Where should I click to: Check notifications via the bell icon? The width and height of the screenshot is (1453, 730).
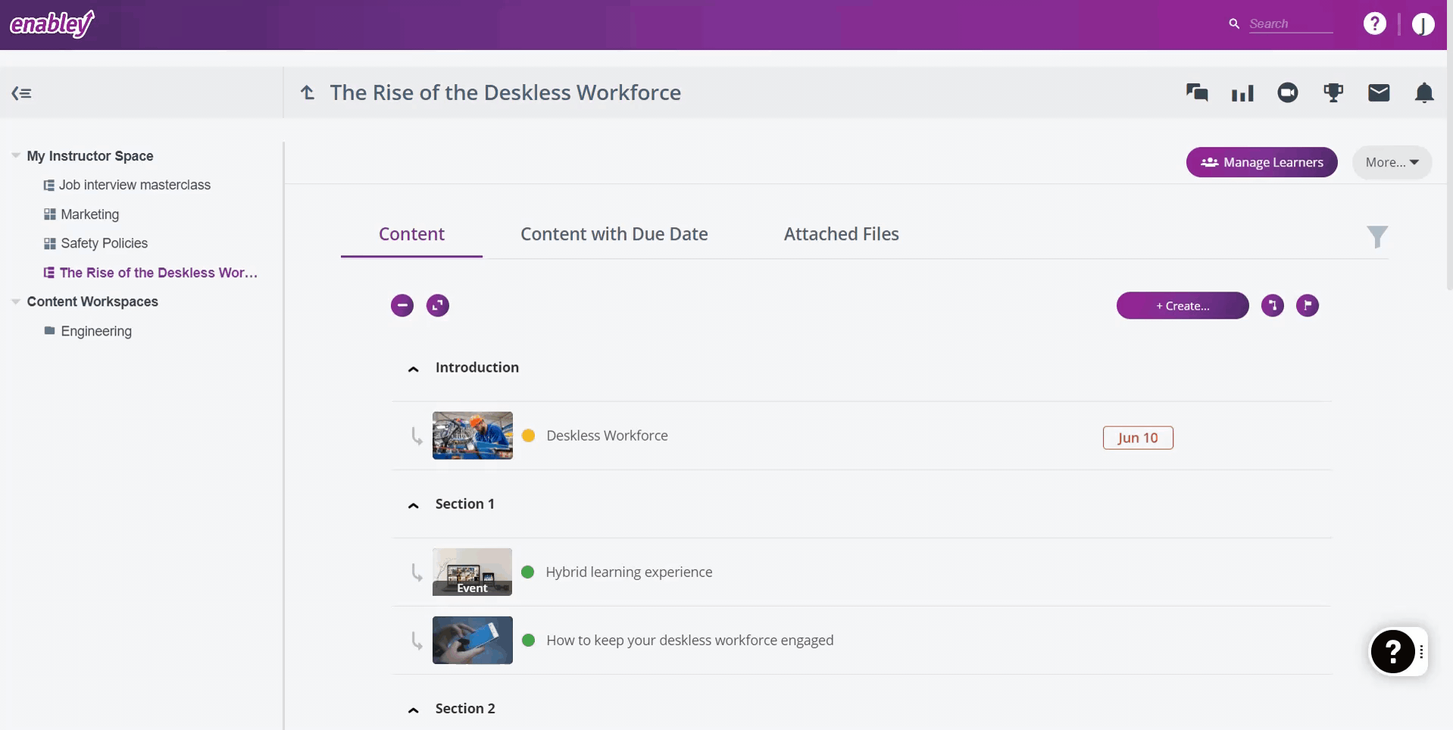pyautogui.click(x=1424, y=92)
